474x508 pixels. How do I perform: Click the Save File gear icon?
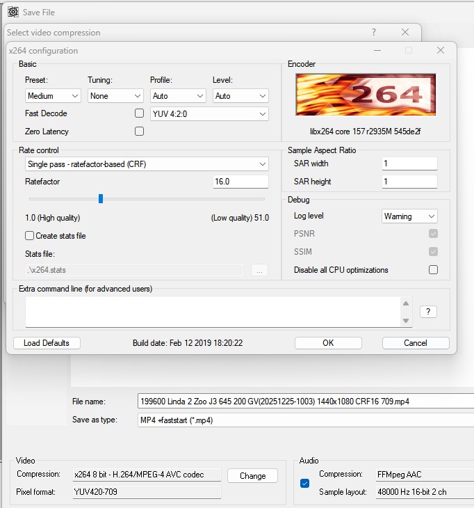[x=13, y=12]
